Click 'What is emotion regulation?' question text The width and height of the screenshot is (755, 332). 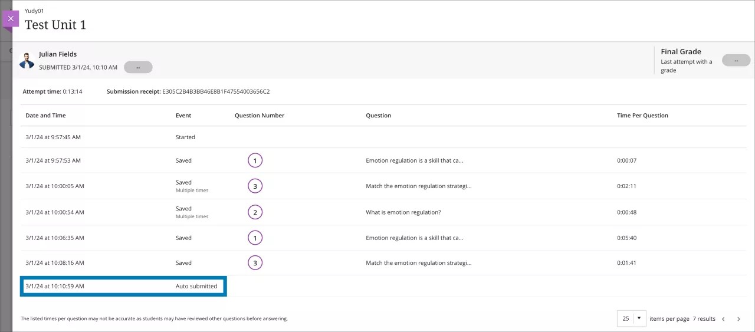click(x=403, y=212)
